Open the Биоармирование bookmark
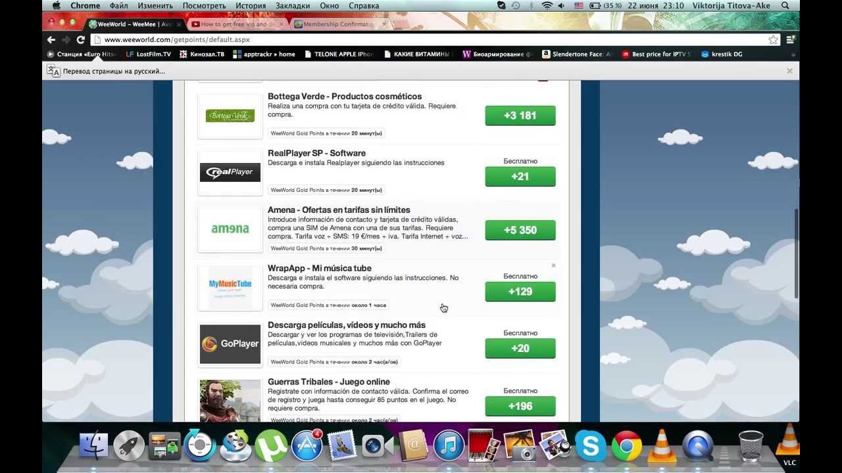This screenshot has height=473, width=842. [x=497, y=55]
